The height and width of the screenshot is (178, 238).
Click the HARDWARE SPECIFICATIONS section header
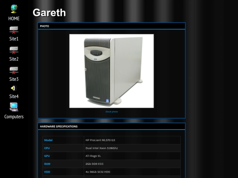[x=112, y=127]
